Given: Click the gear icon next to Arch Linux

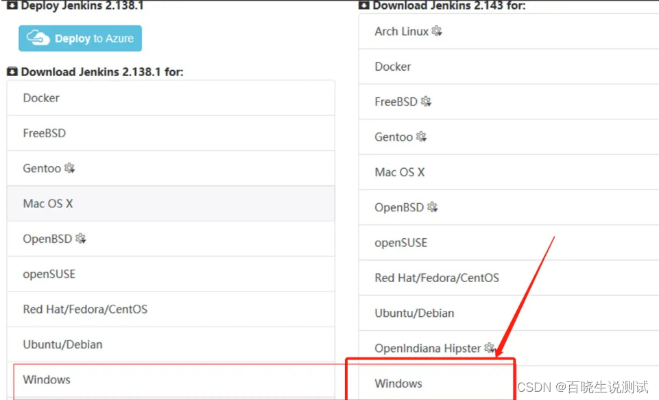Looking at the screenshot, I should coord(437,31).
